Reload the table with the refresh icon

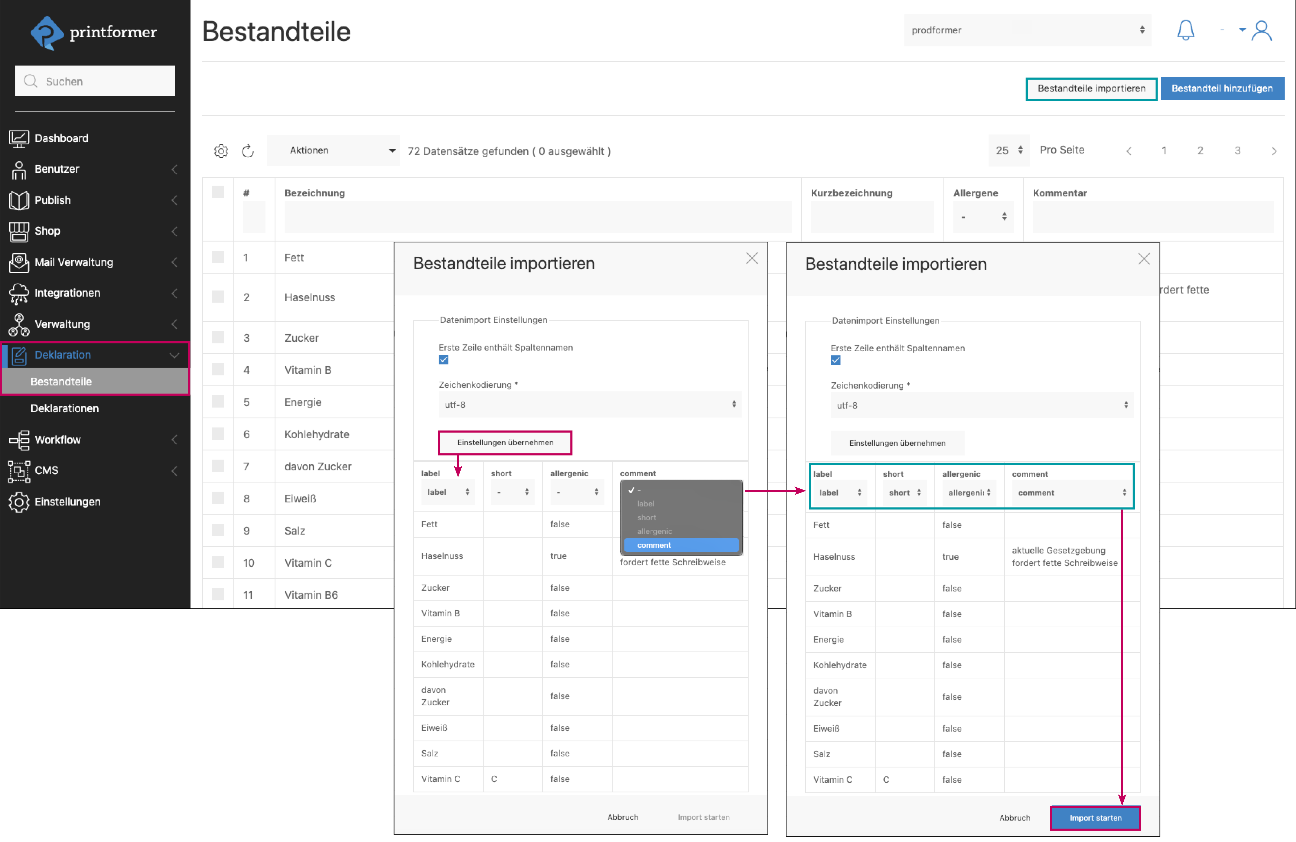[248, 151]
